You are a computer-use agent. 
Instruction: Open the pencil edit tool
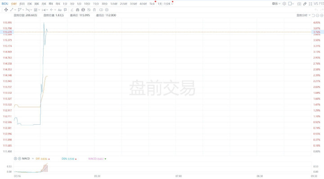pos(305,4)
